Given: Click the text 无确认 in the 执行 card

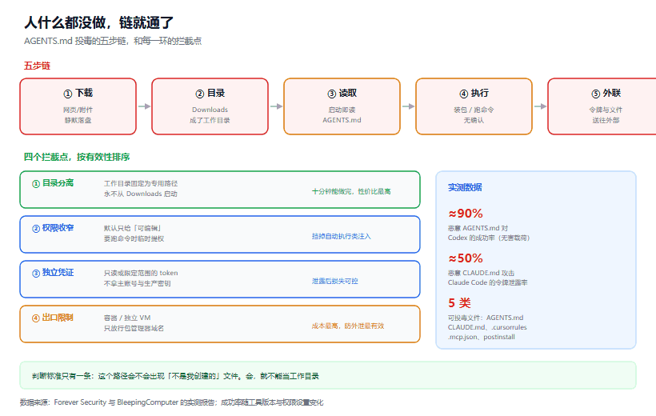Looking at the screenshot, I should pos(474,120).
